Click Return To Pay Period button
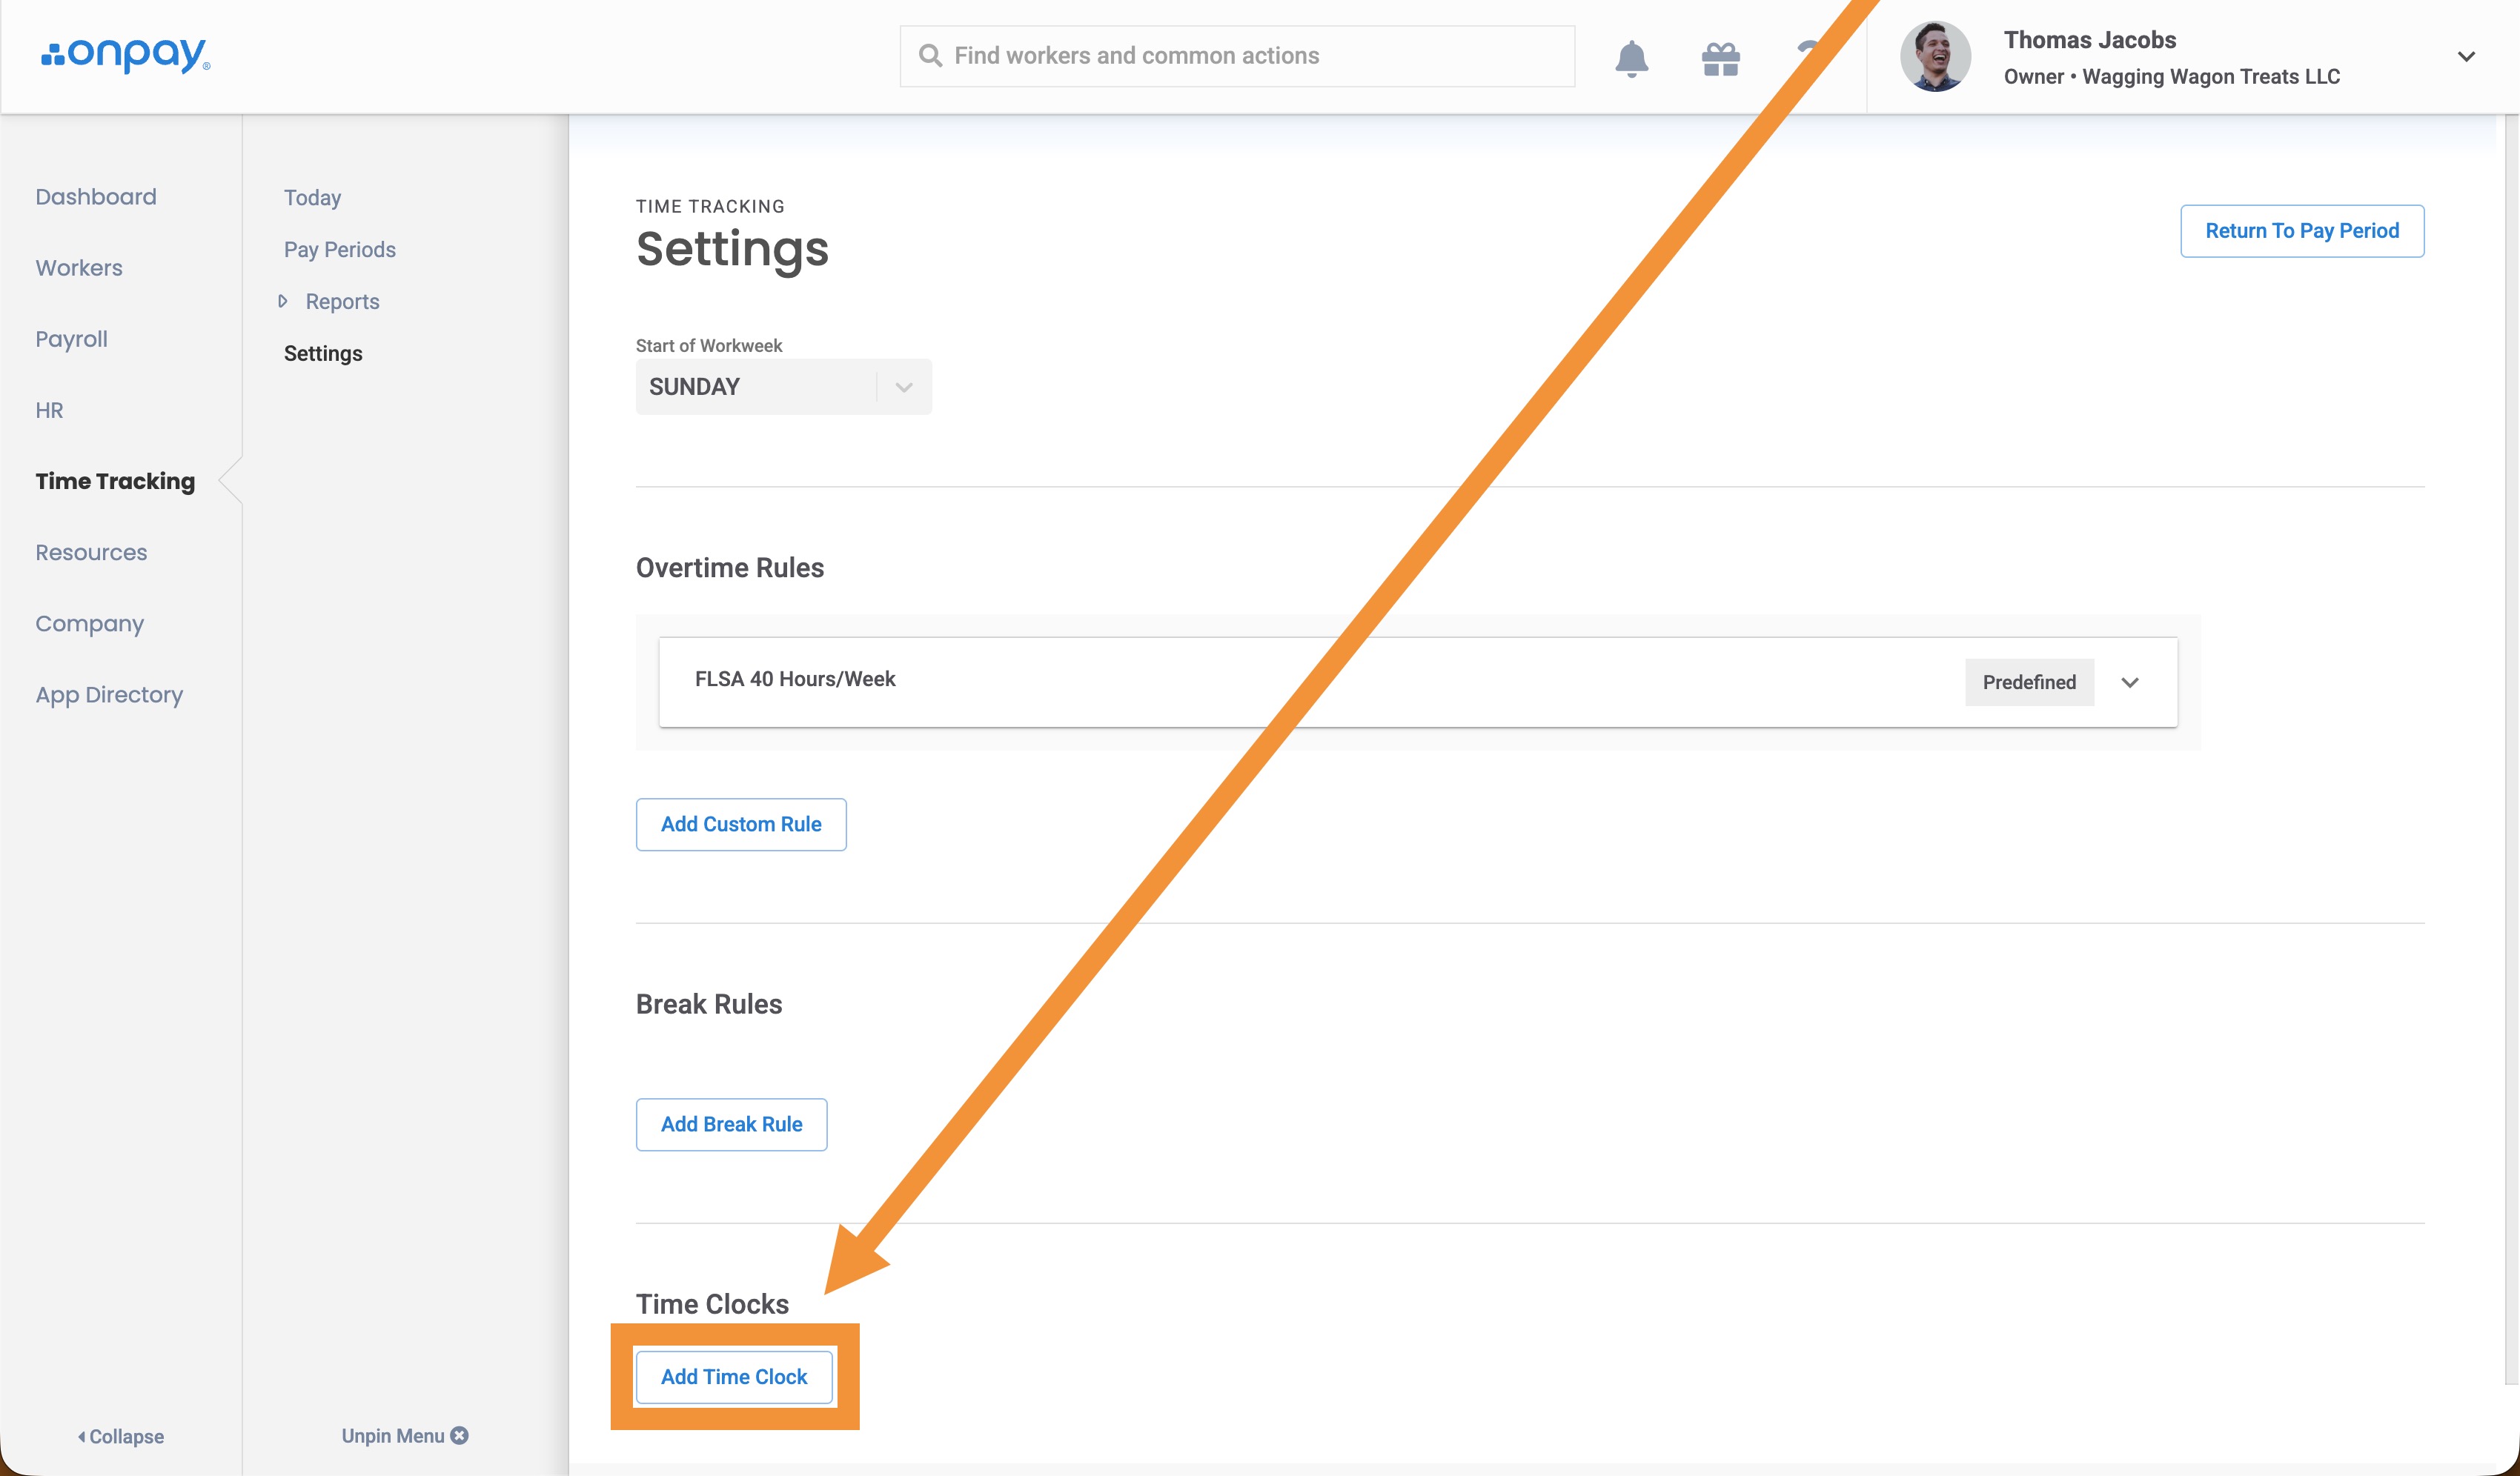The height and width of the screenshot is (1476, 2520). pos(2302,231)
